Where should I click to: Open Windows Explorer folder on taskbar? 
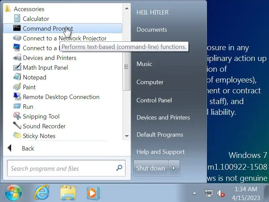pos(68,193)
